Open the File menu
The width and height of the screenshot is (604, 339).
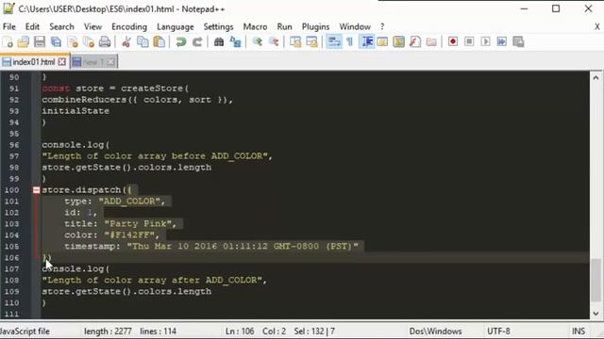(x=9, y=26)
